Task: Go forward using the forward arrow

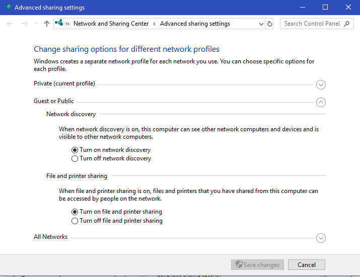Action: pyautogui.click(x=24, y=24)
